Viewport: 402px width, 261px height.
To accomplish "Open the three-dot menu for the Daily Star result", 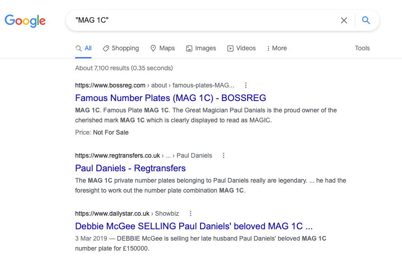I will tap(190, 213).
